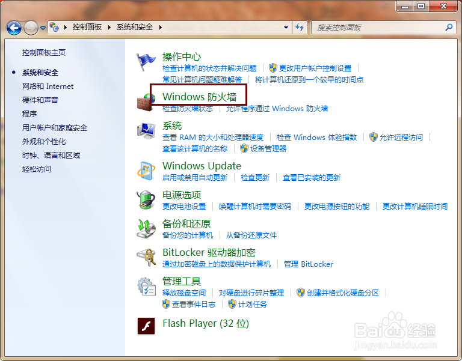This screenshot has width=462, height=361.
Task: Open the 电源选项 heading link
Action: point(182,195)
